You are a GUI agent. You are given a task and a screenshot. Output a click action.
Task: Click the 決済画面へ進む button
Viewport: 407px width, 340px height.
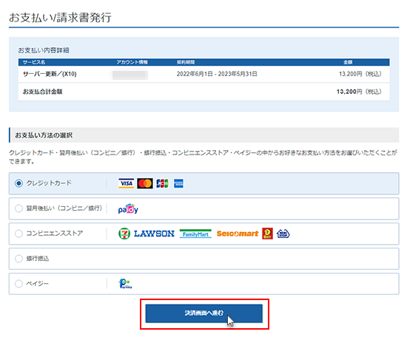coord(204,313)
